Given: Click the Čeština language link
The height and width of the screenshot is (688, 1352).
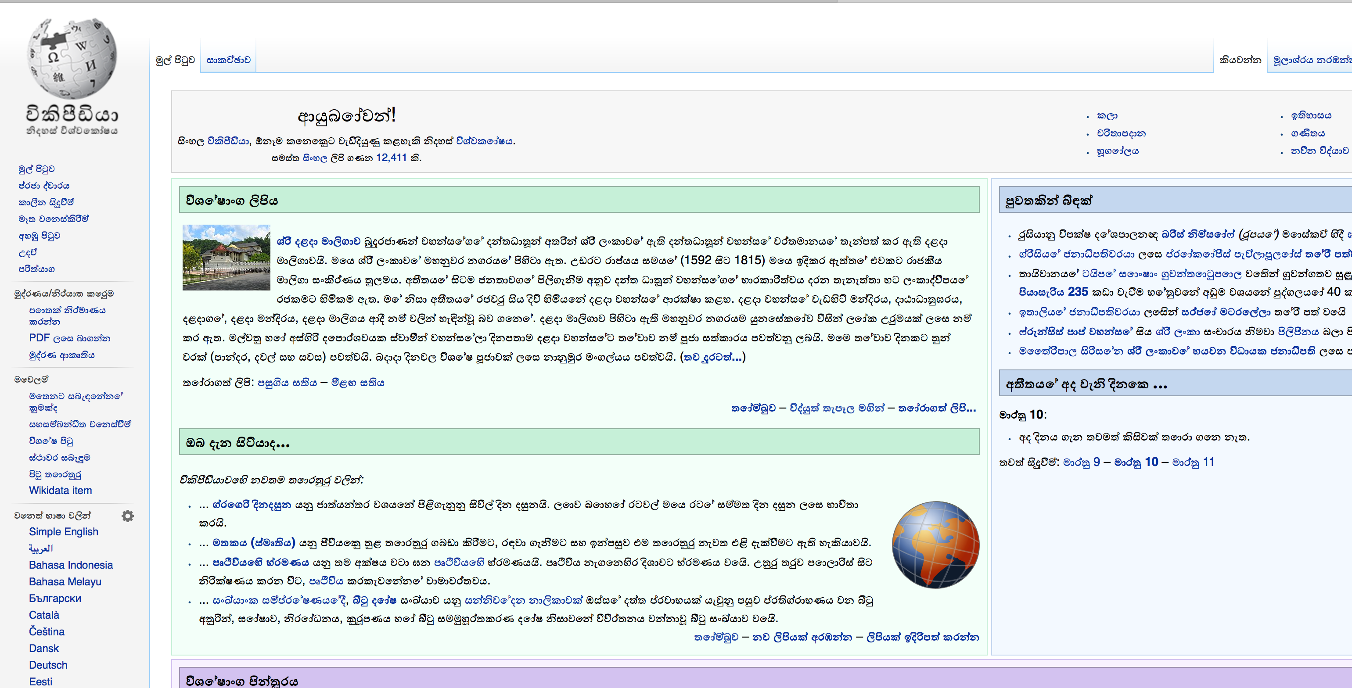Looking at the screenshot, I should pos(47,631).
